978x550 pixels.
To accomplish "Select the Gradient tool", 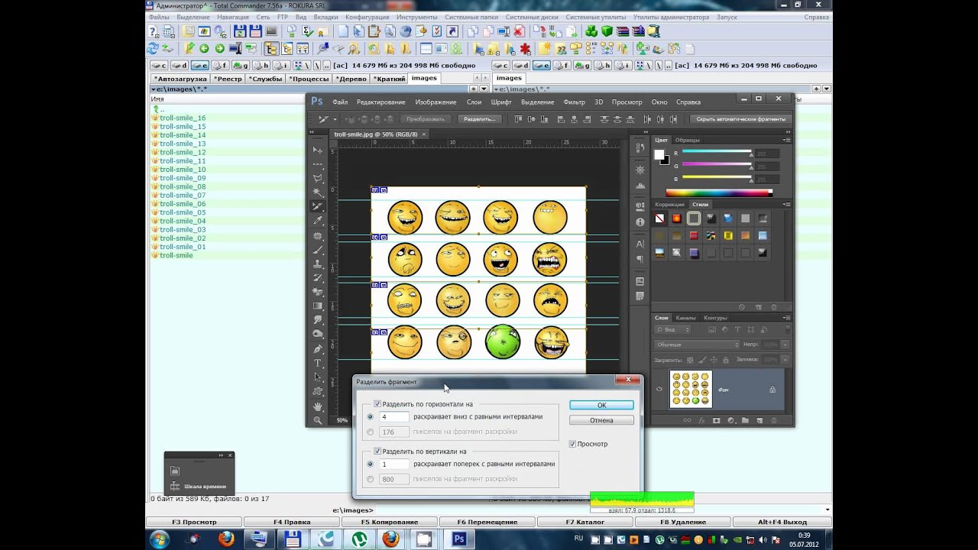I will tap(318, 306).
